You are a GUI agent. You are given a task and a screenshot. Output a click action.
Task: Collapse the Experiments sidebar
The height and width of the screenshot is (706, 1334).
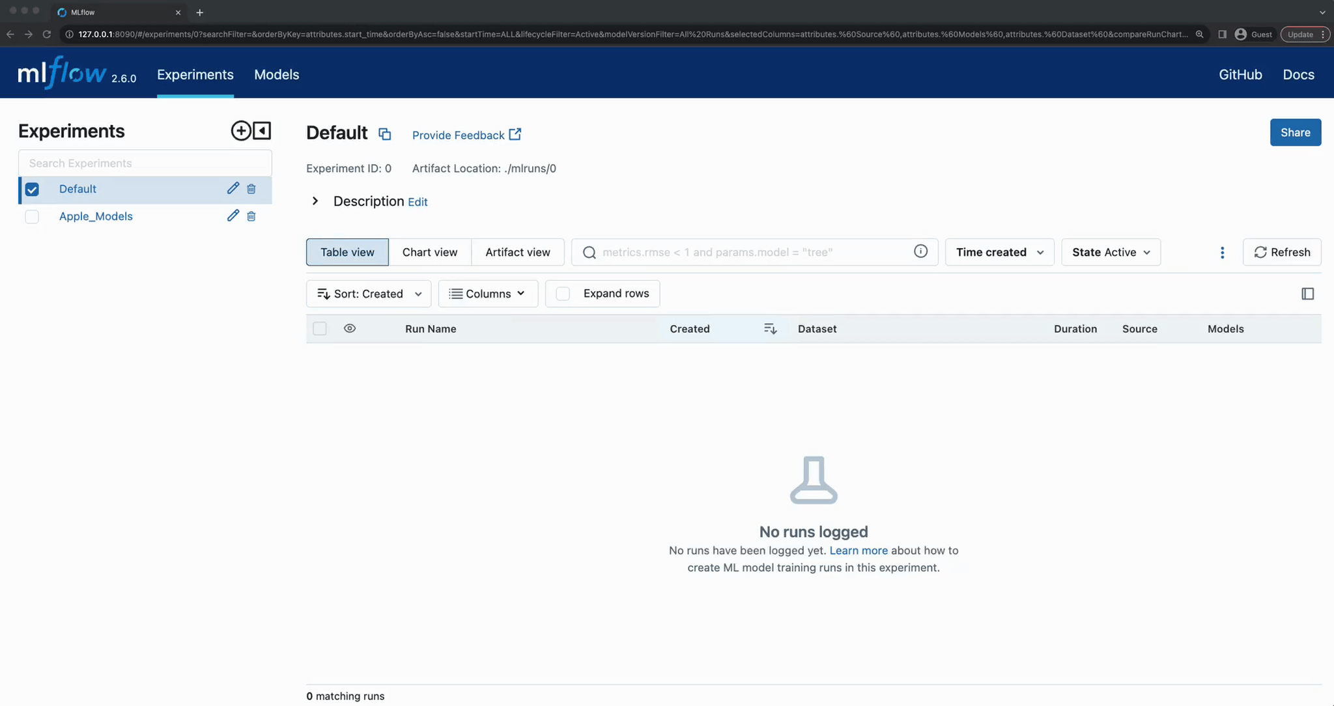[261, 130]
